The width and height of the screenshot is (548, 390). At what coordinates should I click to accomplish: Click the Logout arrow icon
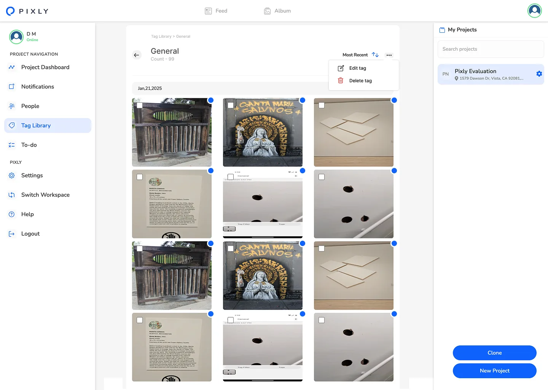pyautogui.click(x=12, y=234)
